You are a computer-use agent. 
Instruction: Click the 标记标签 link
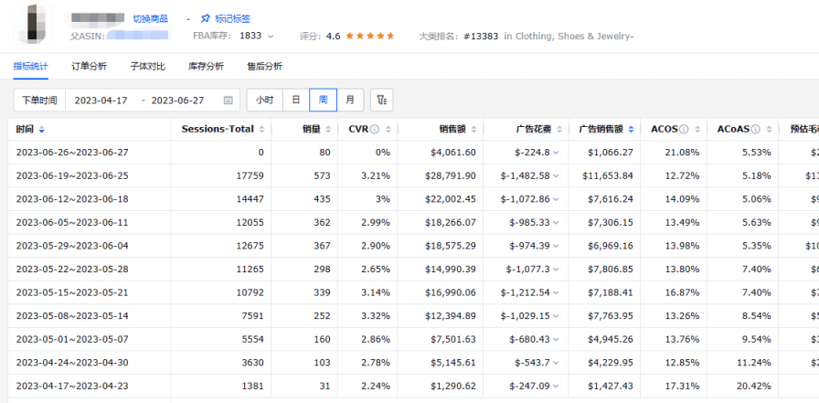tap(232, 18)
